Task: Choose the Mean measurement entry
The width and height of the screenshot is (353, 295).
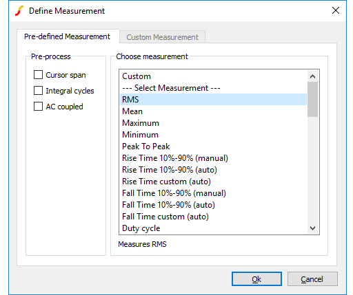Action: 213,111
